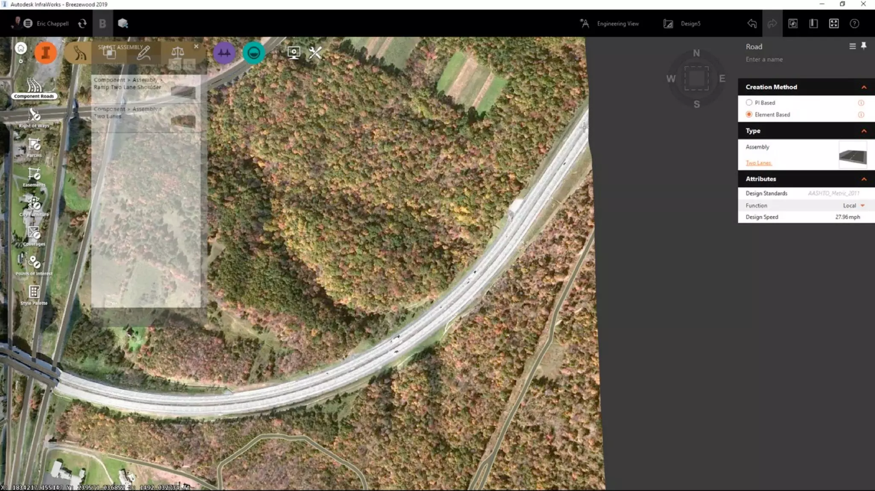Open the Style Palette

34,294
